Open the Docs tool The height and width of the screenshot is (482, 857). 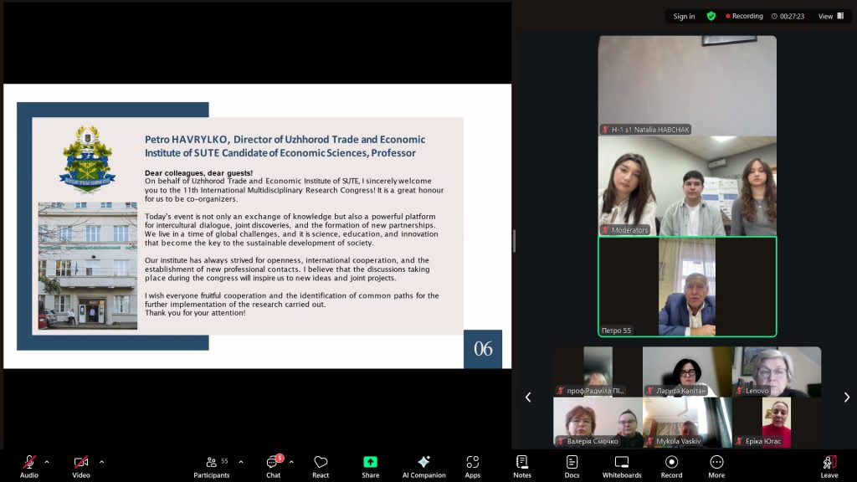click(x=572, y=465)
